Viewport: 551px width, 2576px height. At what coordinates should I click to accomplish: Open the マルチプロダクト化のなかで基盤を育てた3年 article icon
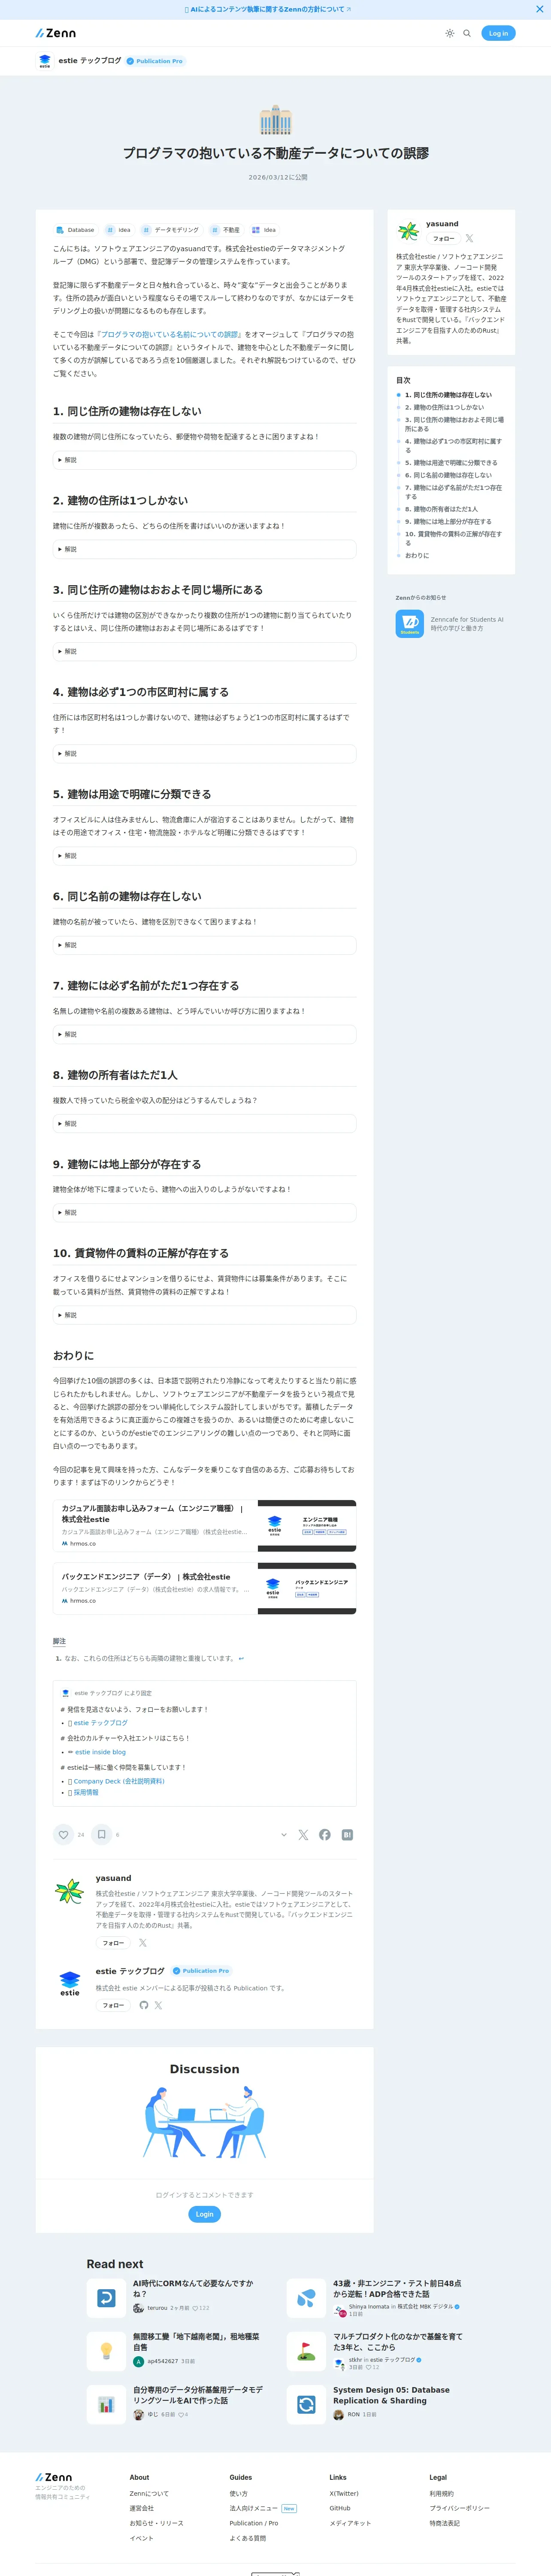[x=306, y=2351]
